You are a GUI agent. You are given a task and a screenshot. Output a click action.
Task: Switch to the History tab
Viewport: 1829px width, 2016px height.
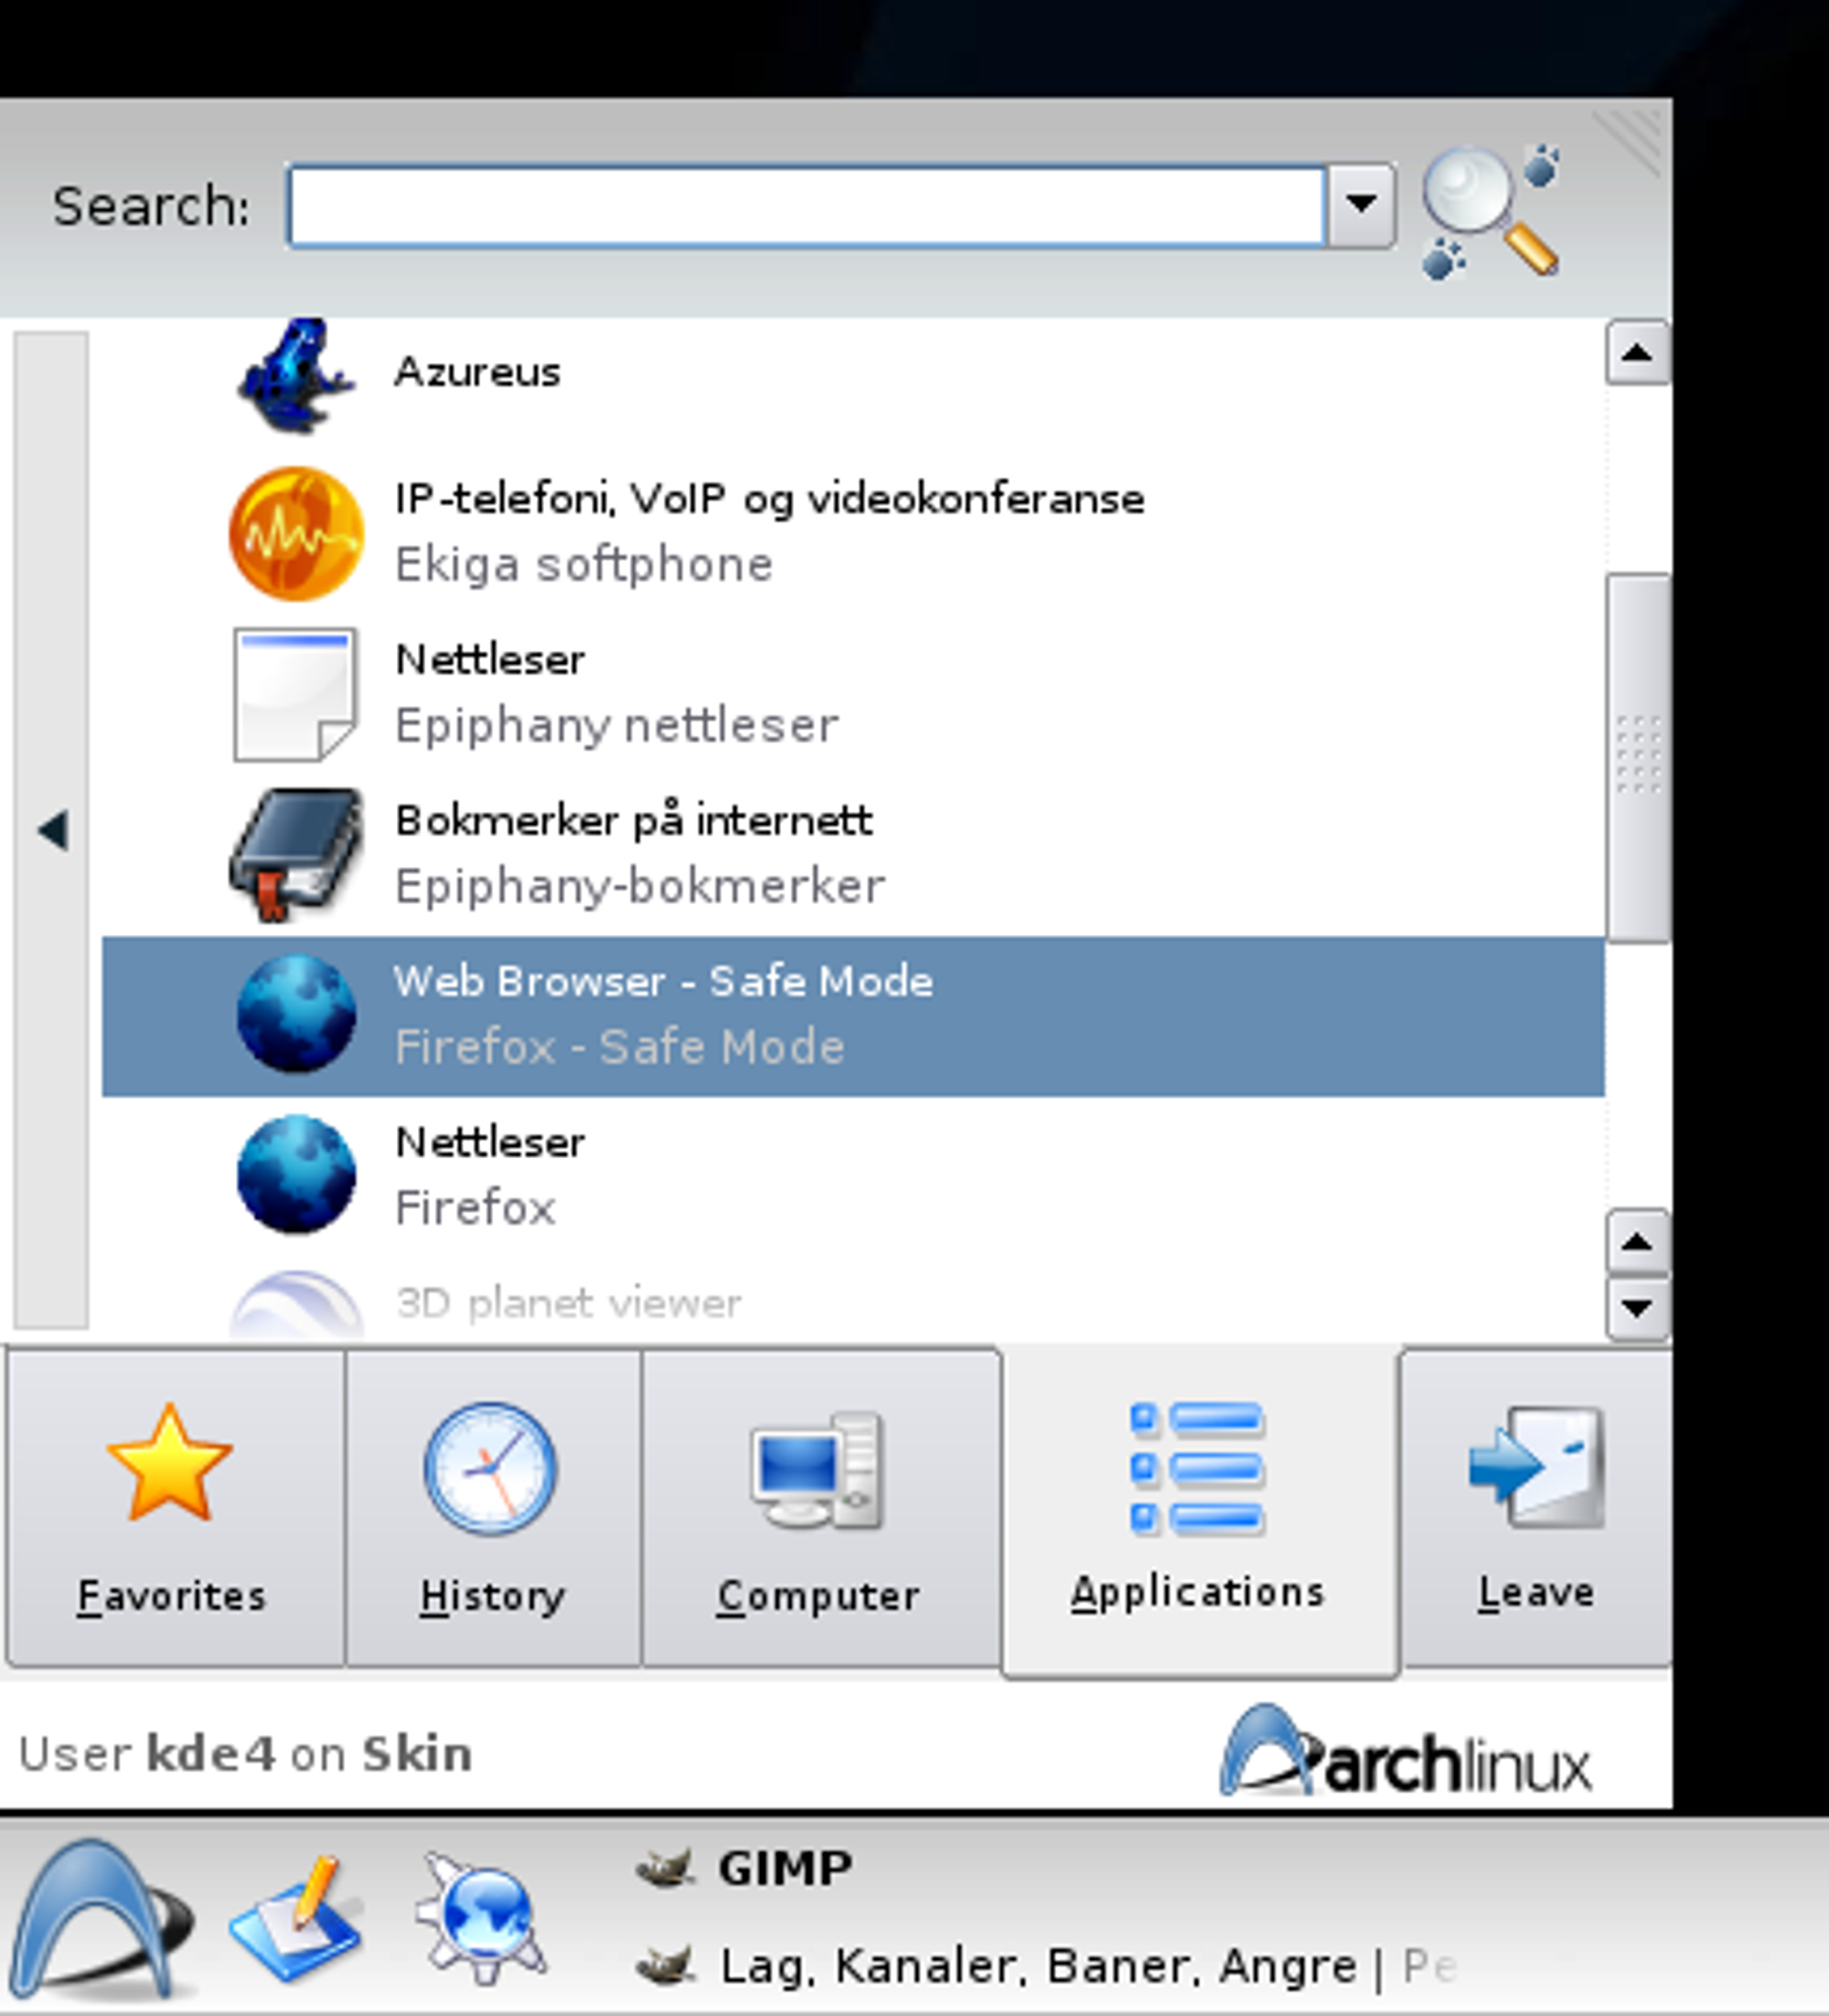[493, 1508]
